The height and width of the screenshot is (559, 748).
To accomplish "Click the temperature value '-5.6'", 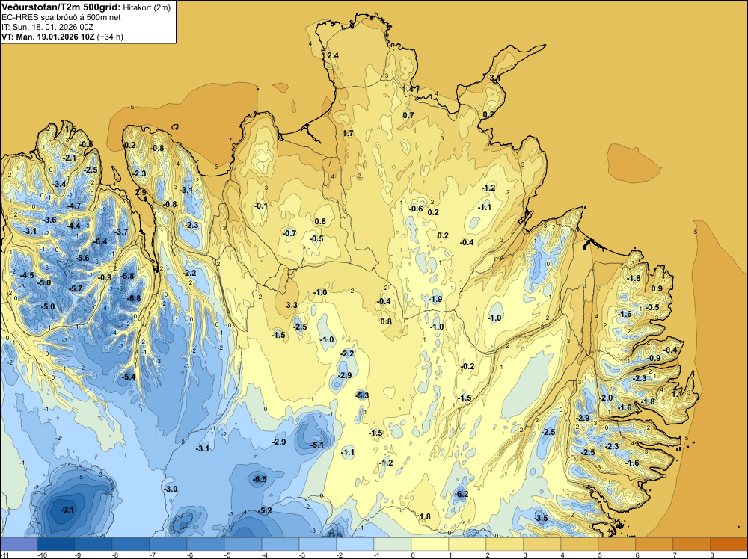I will (x=83, y=259).
